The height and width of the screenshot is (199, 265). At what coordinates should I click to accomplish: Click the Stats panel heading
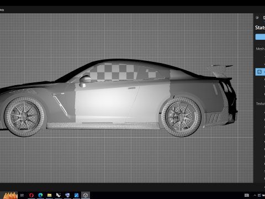pyautogui.click(x=260, y=28)
